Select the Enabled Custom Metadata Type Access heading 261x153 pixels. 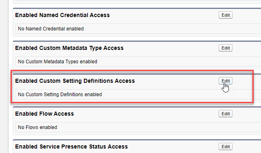pos(69,48)
